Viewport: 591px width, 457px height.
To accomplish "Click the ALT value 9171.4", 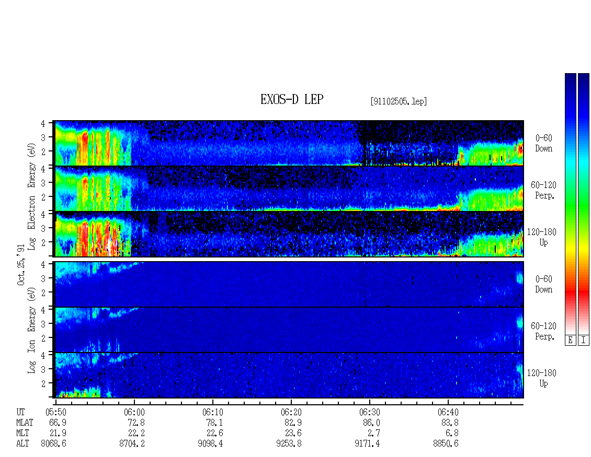I will [367, 443].
